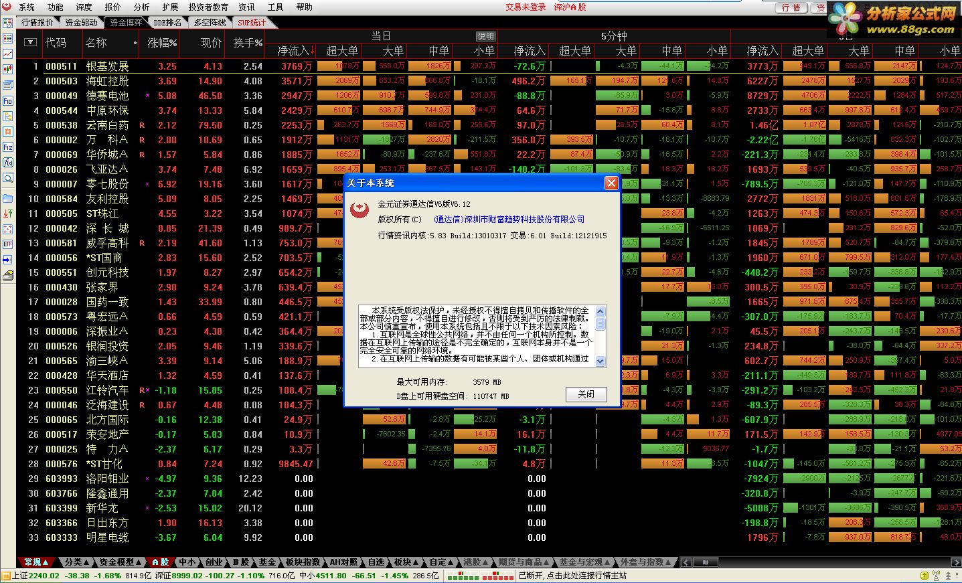Open the self-selected stocks (自) sidebar icon
The width and height of the screenshot is (962, 583).
point(8,131)
